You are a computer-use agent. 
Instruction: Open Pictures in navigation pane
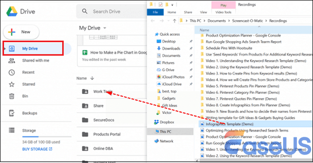click(168, 63)
